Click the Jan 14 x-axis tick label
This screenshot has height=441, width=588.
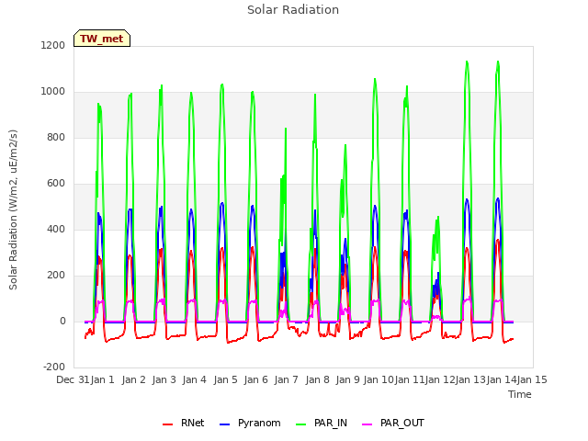click(502, 379)
